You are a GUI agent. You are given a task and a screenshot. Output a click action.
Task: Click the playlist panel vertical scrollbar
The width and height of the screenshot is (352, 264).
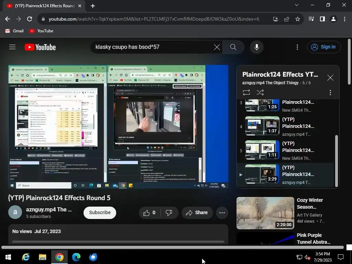336,161
